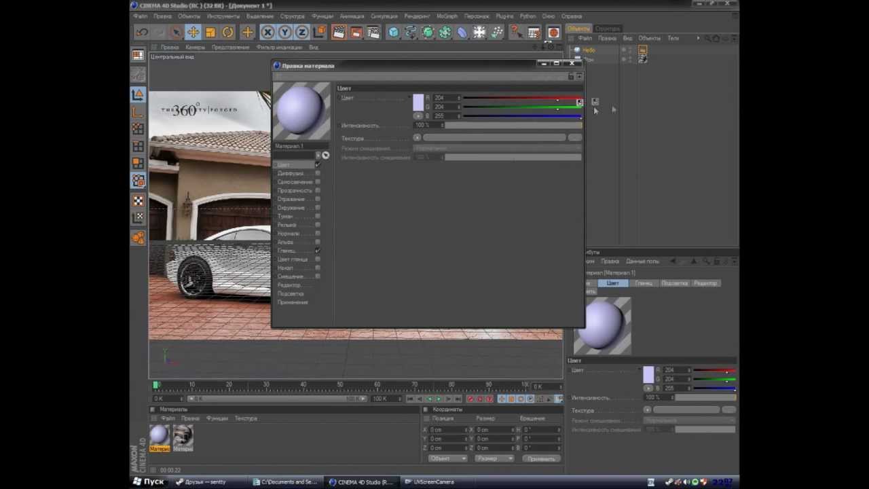
Task: Enable the Отражение channel checkbox
Action: (x=318, y=199)
